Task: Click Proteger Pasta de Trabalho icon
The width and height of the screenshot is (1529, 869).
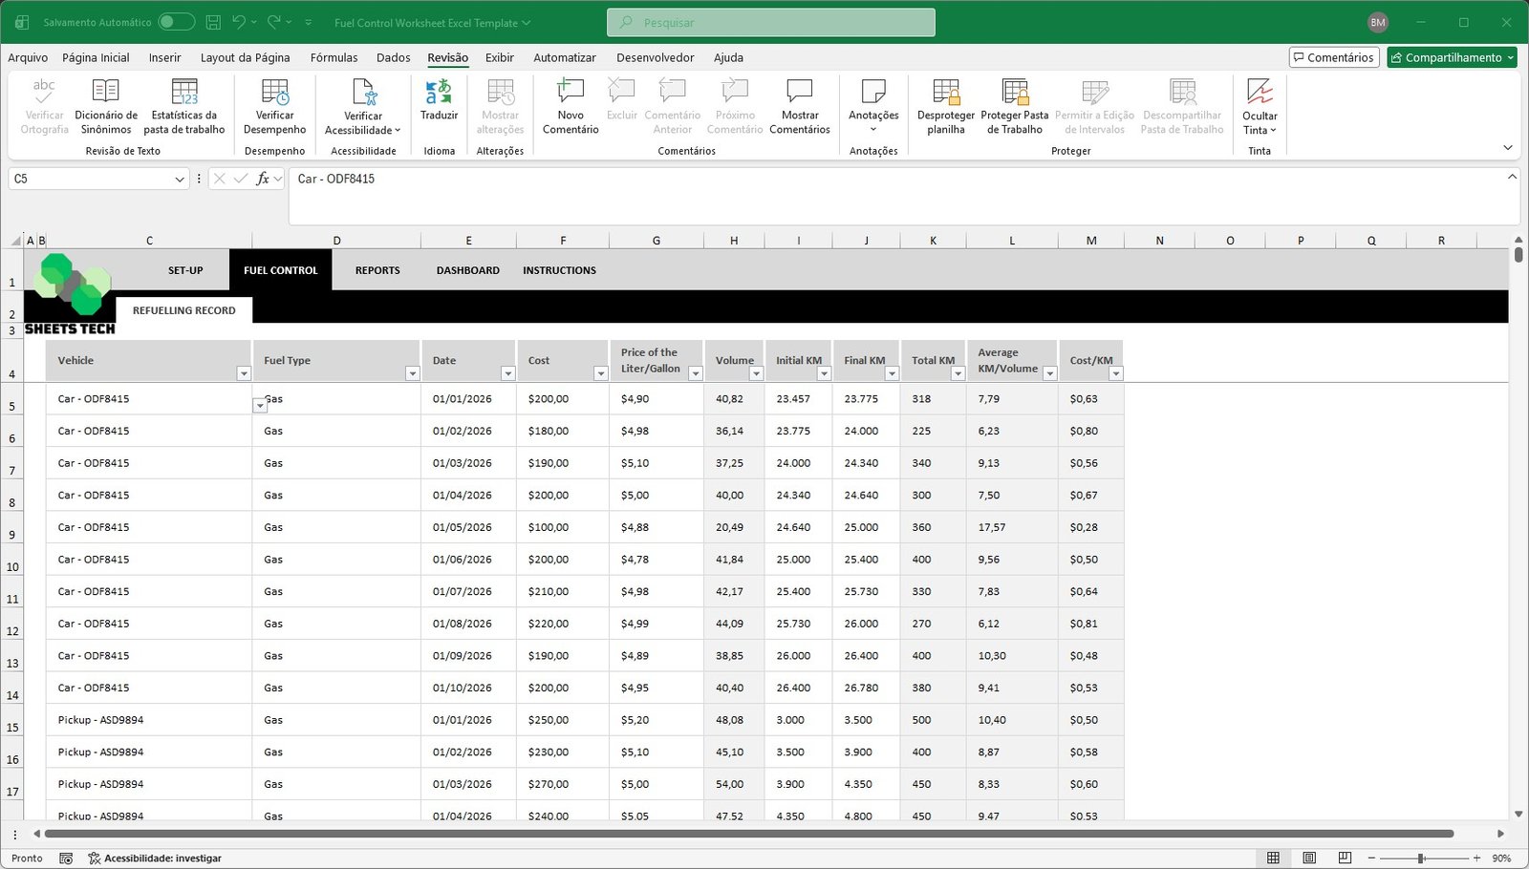Action: coord(1014,94)
